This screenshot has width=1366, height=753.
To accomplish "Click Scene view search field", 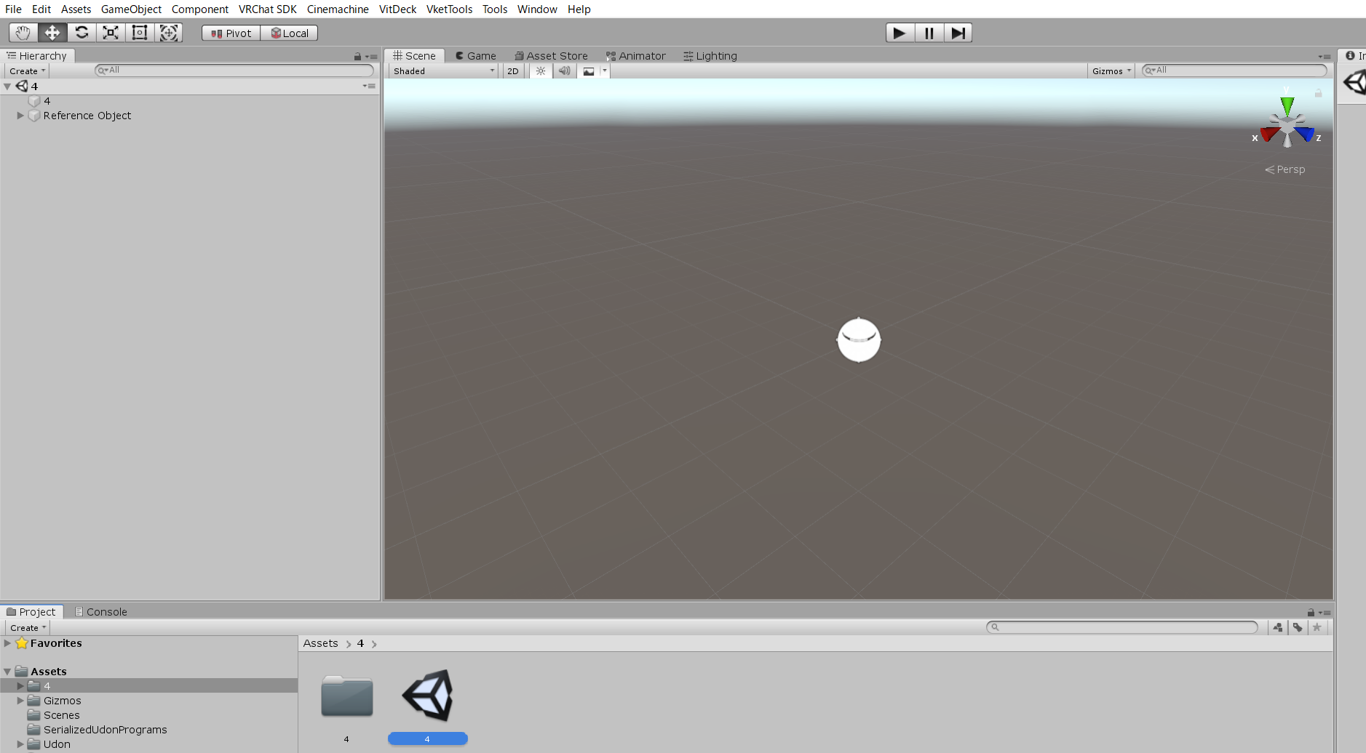I will click(x=1234, y=71).
